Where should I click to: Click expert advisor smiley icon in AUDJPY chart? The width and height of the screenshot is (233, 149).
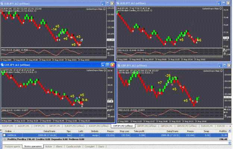pos(221,9)
